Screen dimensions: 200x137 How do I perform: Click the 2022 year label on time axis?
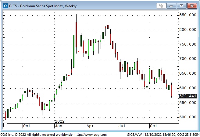pos(60,121)
